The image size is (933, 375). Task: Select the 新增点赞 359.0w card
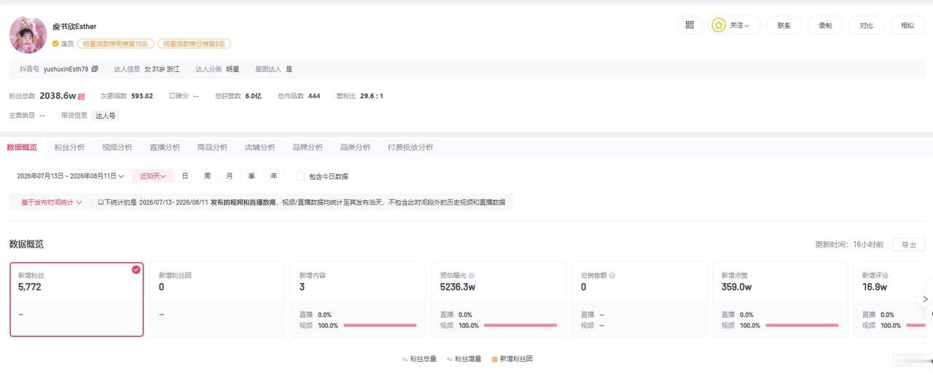click(780, 299)
